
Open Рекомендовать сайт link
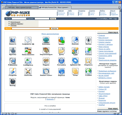pyautogui.click(x=106, y=73)
